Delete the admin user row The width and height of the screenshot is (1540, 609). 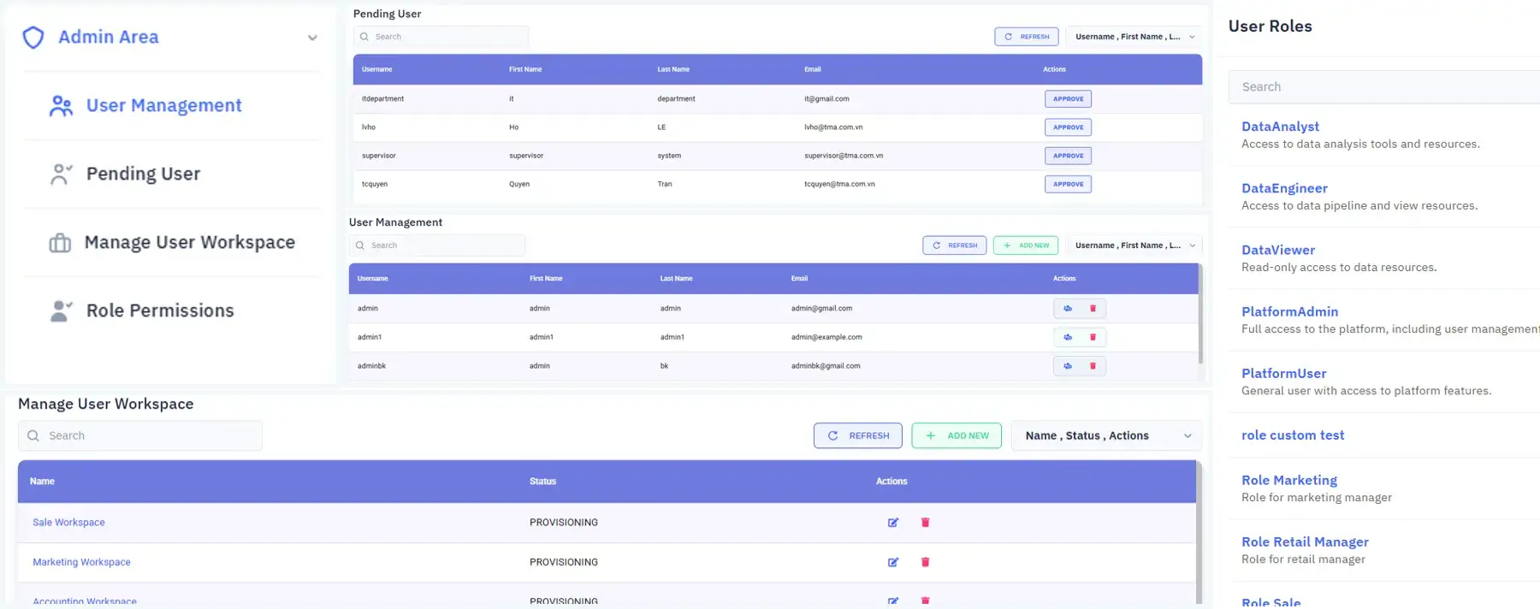click(x=1093, y=308)
